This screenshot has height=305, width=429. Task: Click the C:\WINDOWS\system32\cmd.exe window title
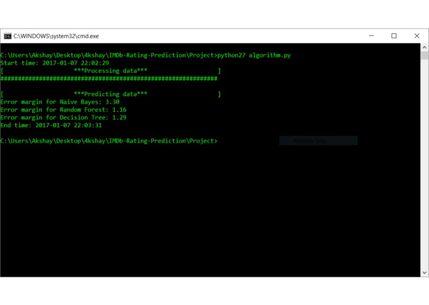pos(56,36)
